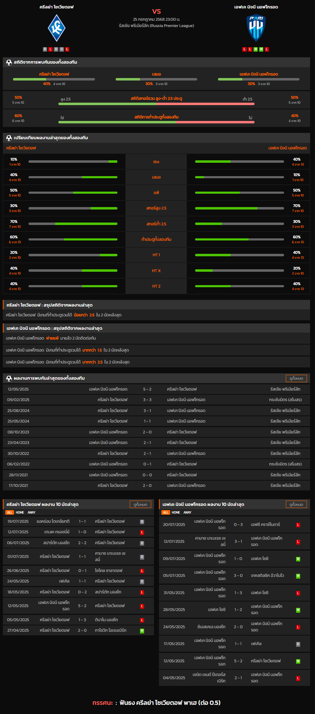Click เซนิต เซนต์ ปีเตอร์สเบิร์ก in the 04/05/2025 row

[x=209, y=678]
